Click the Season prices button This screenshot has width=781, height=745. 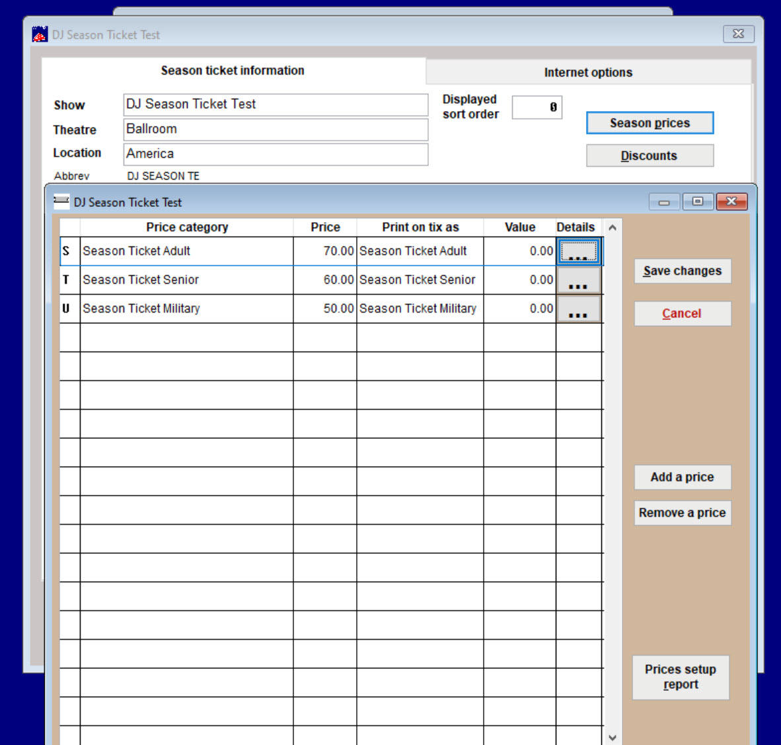click(x=650, y=123)
